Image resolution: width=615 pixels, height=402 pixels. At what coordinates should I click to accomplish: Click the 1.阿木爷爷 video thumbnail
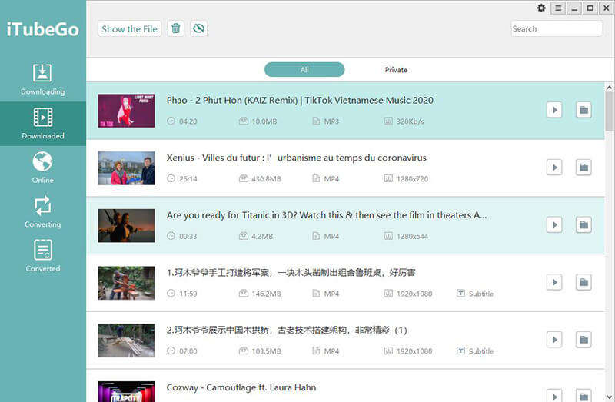pos(126,283)
